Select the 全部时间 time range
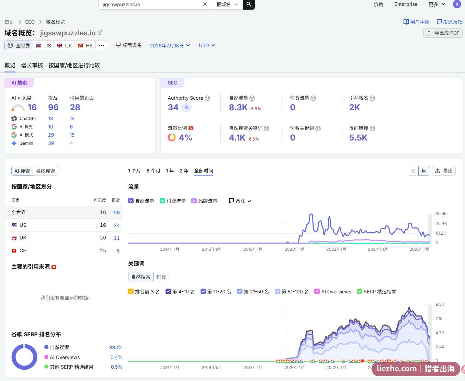This screenshot has height=381, width=465. pyautogui.click(x=204, y=171)
